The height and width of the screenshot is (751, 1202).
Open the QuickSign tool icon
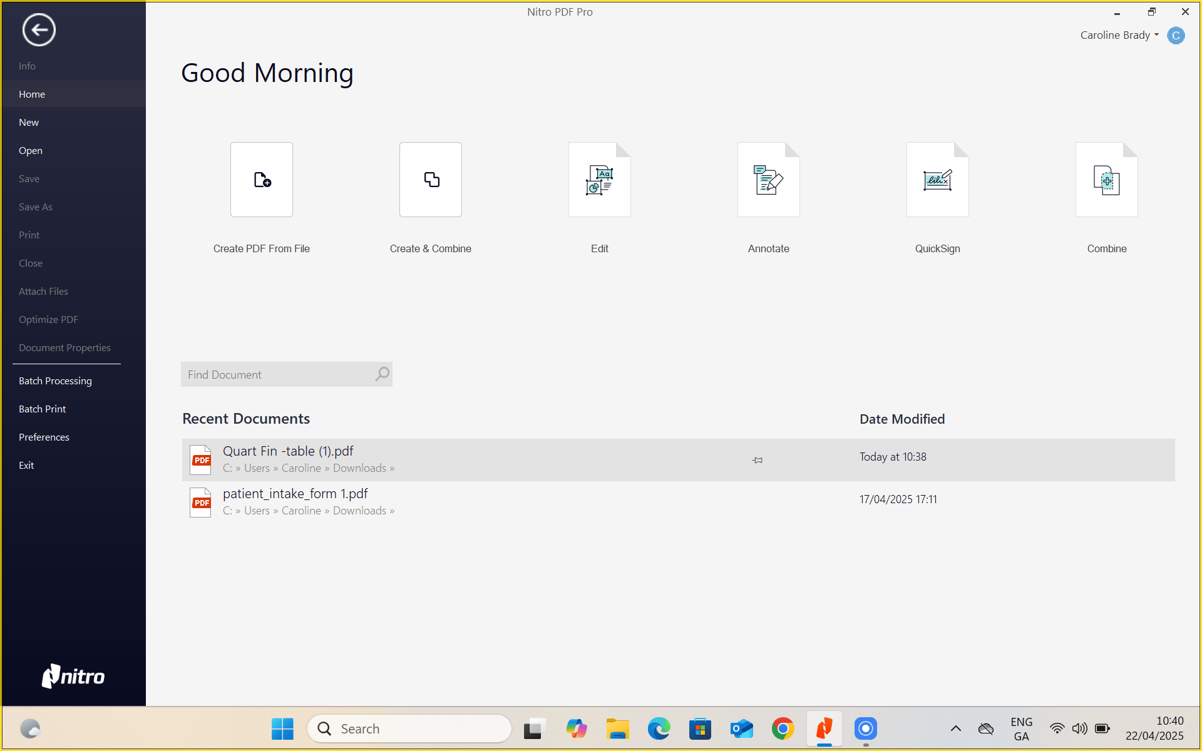[x=937, y=180]
